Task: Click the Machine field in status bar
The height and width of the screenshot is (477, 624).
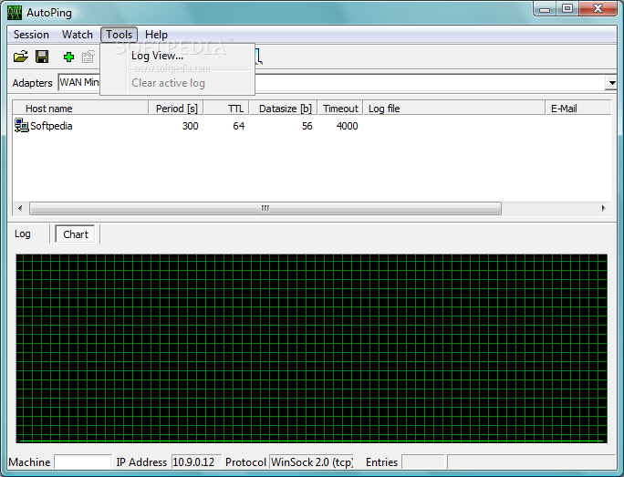Action: 83,461
